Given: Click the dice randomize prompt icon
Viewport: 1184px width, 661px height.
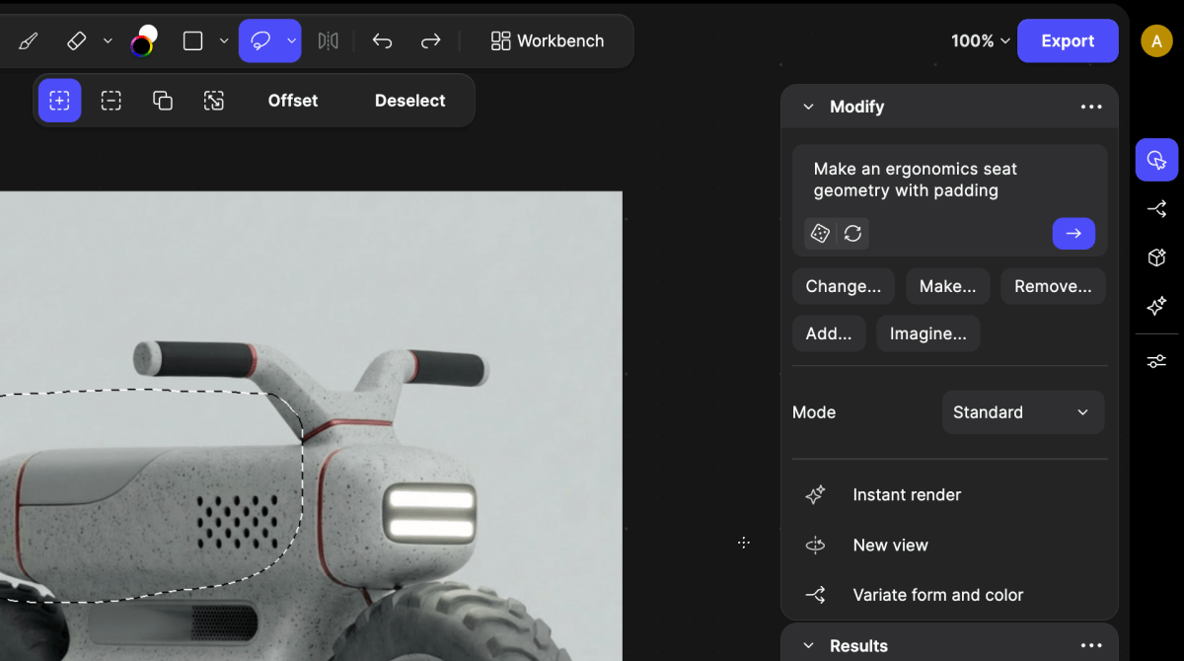Looking at the screenshot, I should pos(820,234).
